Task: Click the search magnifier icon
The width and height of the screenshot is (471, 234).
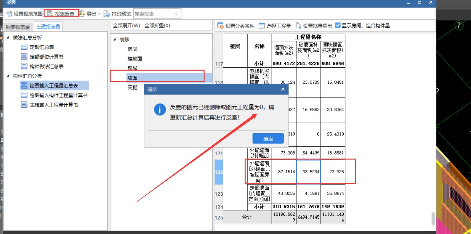Action: point(176,14)
